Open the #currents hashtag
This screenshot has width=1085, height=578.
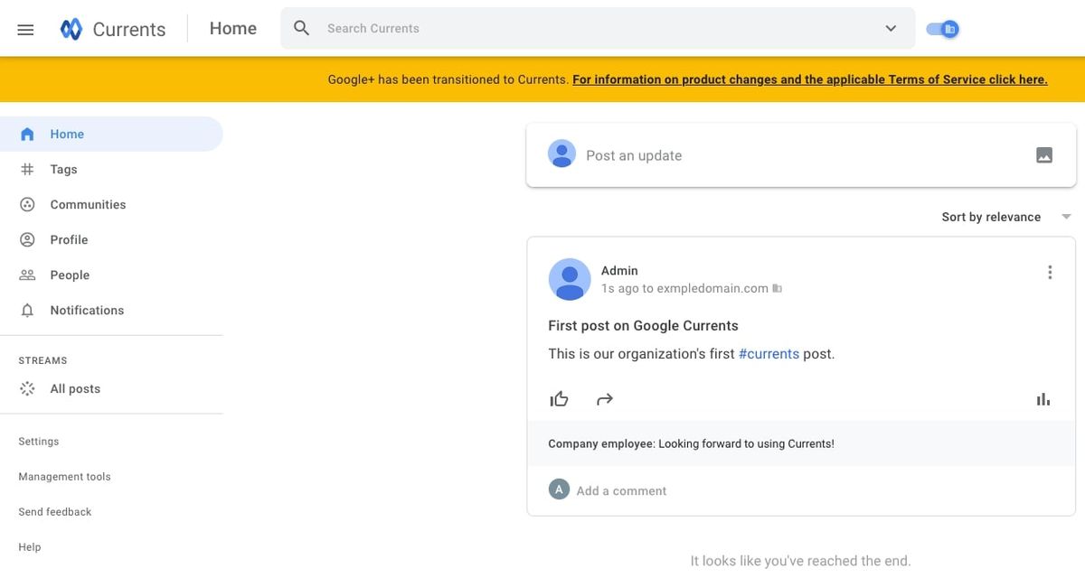coord(769,353)
